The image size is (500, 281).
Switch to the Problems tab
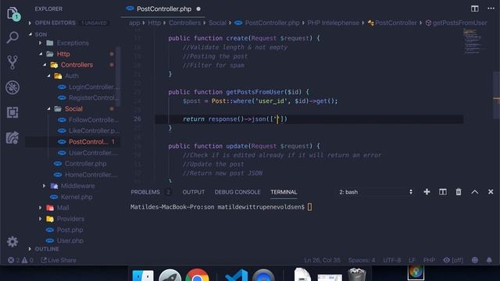click(x=145, y=192)
